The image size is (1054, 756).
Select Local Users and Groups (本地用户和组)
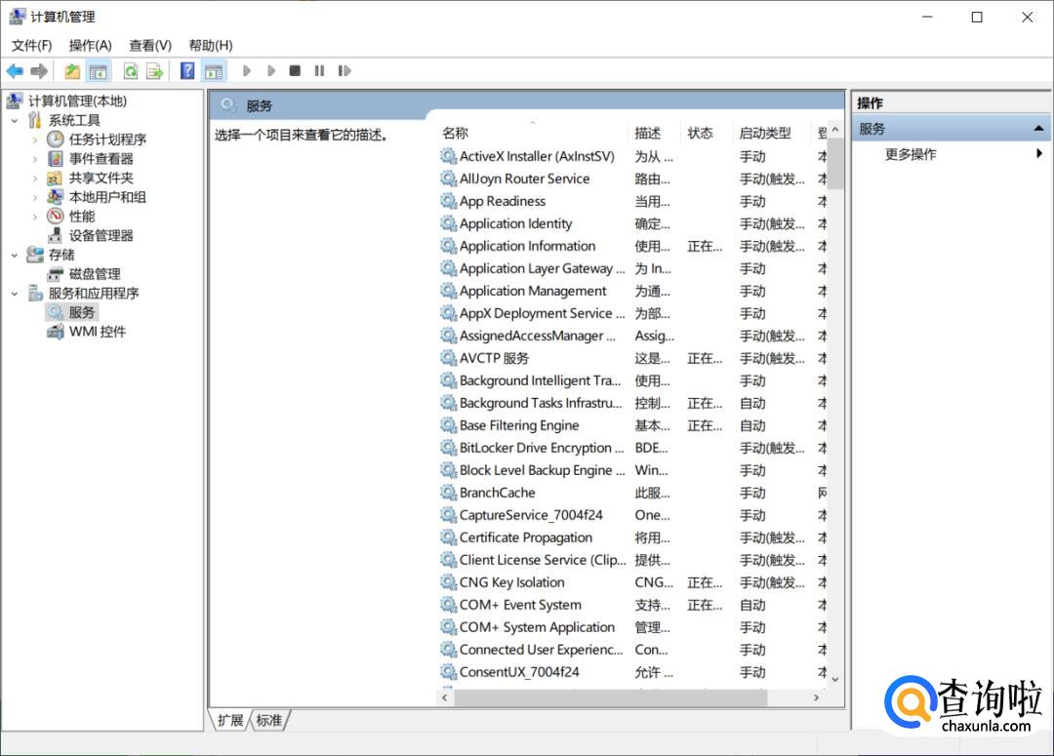[x=107, y=197]
